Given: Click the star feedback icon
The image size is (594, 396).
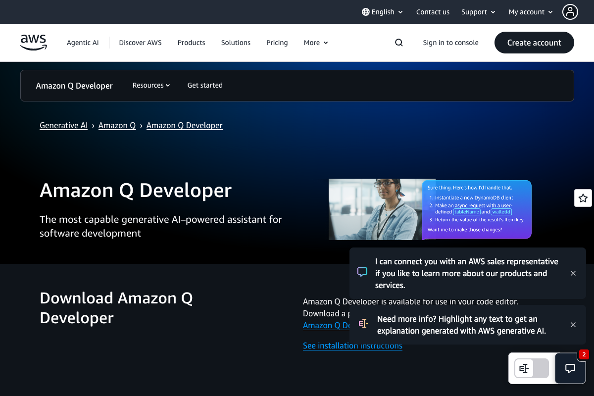Looking at the screenshot, I should point(583,198).
